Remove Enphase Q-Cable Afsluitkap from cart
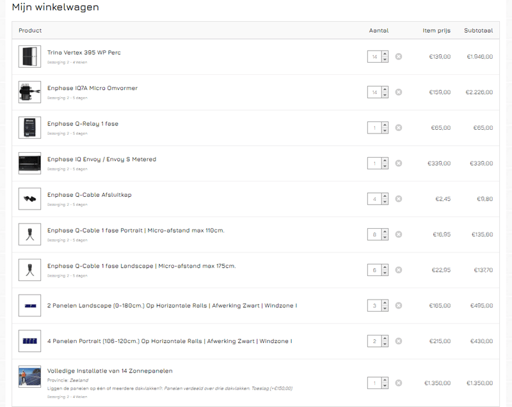Image resolution: width=512 pixels, height=407 pixels. pyautogui.click(x=398, y=199)
